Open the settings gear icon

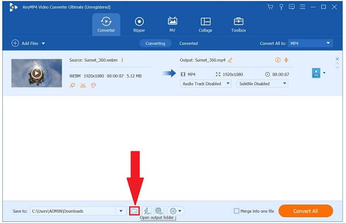[173, 211]
